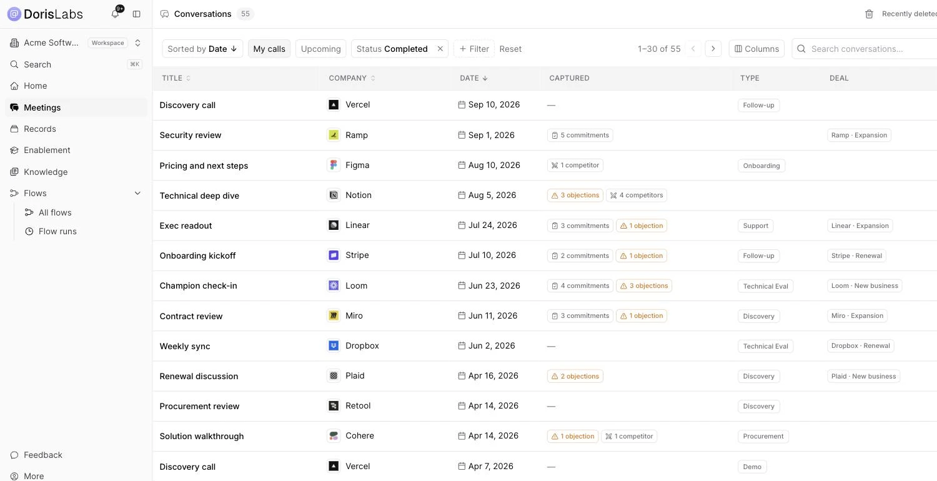Open the Acme Software workspace switcher
Viewport: 937px width, 481px height.
click(76, 43)
